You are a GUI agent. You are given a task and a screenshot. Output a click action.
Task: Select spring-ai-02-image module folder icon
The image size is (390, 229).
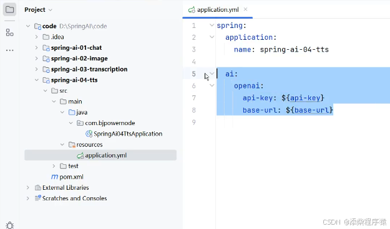pos(46,58)
